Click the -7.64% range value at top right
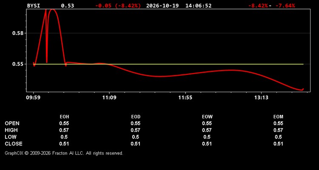The width and height of the screenshot is (319, 170). (285, 6)
